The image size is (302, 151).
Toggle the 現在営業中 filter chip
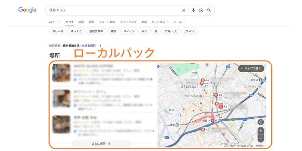click(96, 31)
